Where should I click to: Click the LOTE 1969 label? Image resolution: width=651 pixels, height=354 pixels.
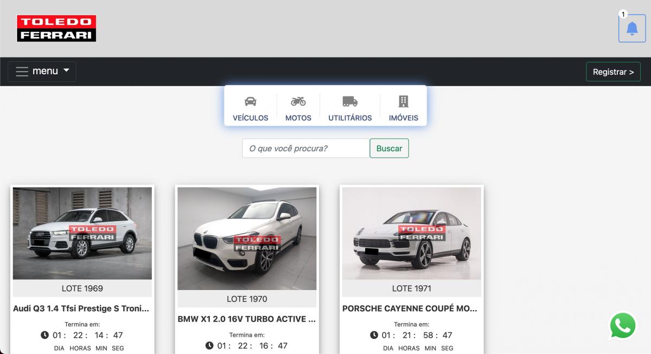pyautogui.click(x=82, y=288)
